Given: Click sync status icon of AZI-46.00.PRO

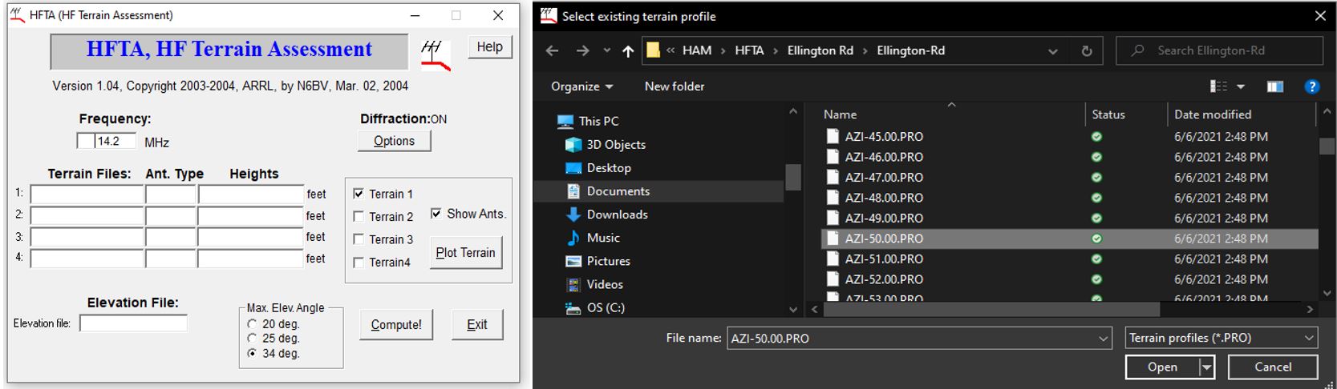Looking at the screenshot, I should [1096, 157].
